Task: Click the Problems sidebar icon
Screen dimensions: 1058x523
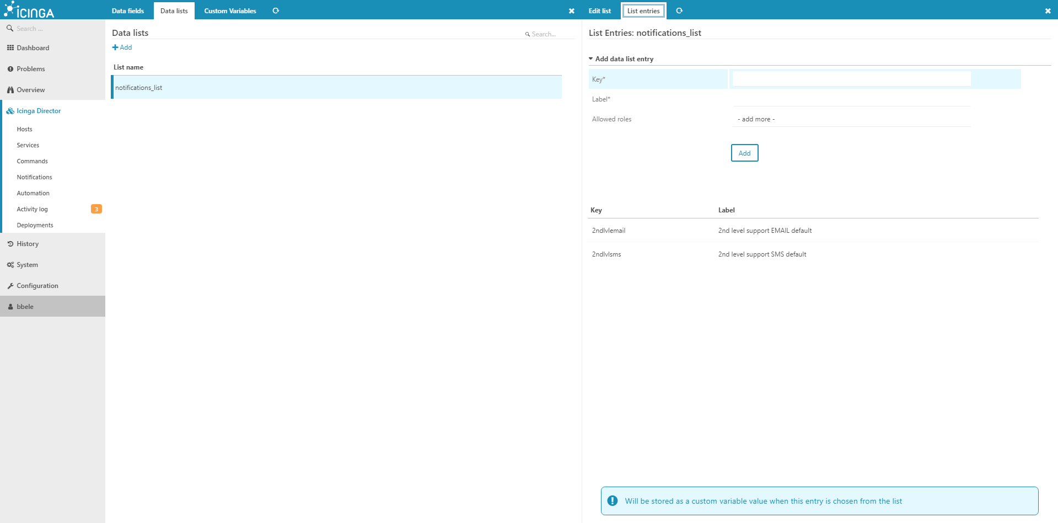Action: (x=9, y=68)
